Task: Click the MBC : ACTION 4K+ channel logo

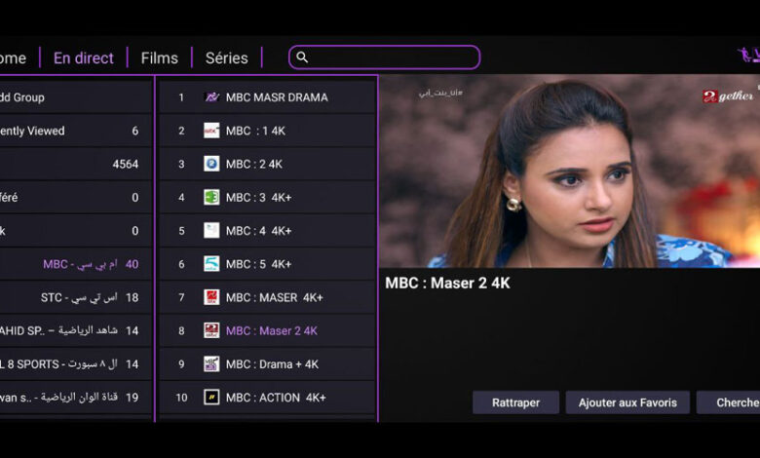Action: (x=211, y=398)
